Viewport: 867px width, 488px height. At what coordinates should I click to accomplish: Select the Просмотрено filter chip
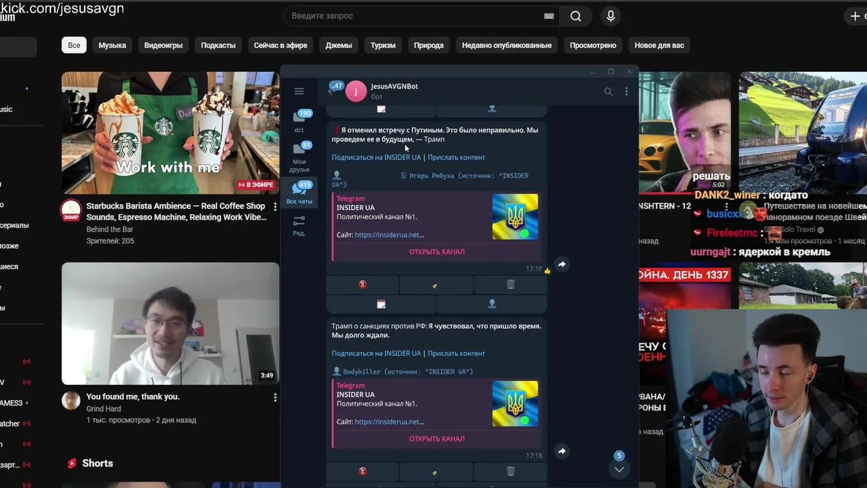pos(593,45)
